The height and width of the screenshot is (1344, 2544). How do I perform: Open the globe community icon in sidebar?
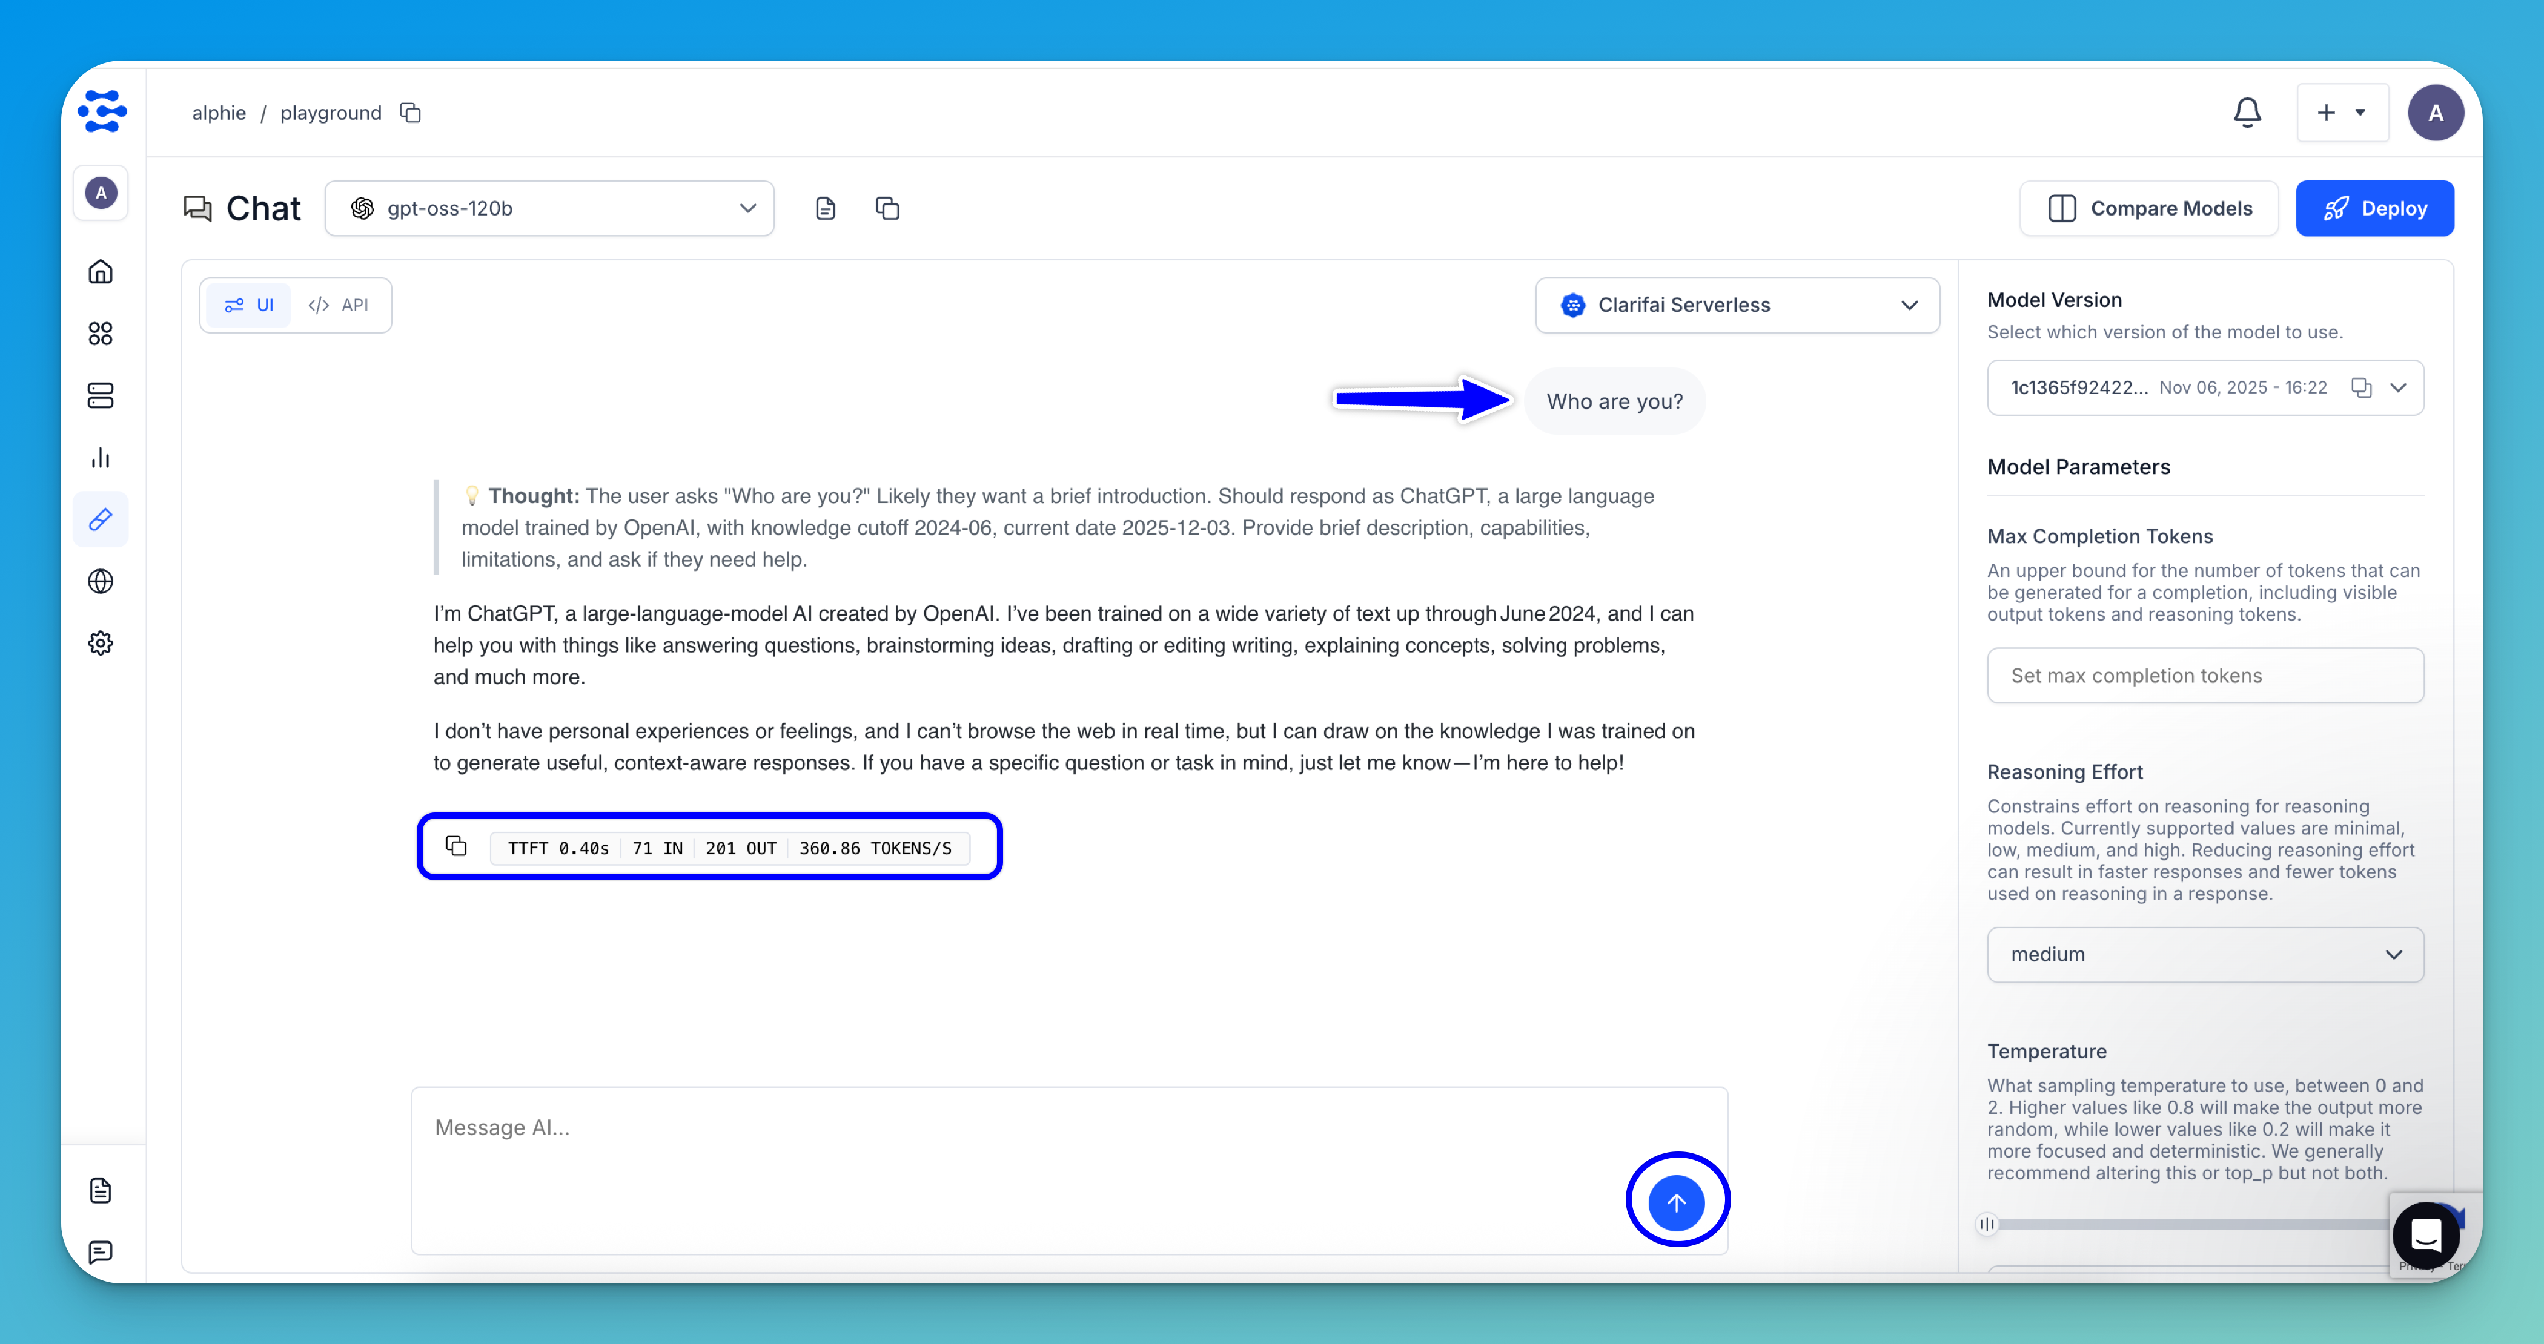point(101,581)
